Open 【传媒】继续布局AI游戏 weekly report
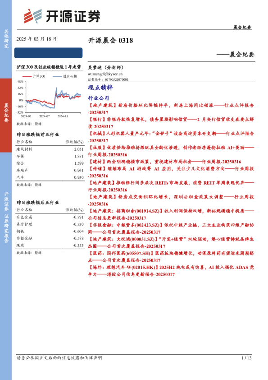This screenshot has width=268, height=380. tap(171, 172)
